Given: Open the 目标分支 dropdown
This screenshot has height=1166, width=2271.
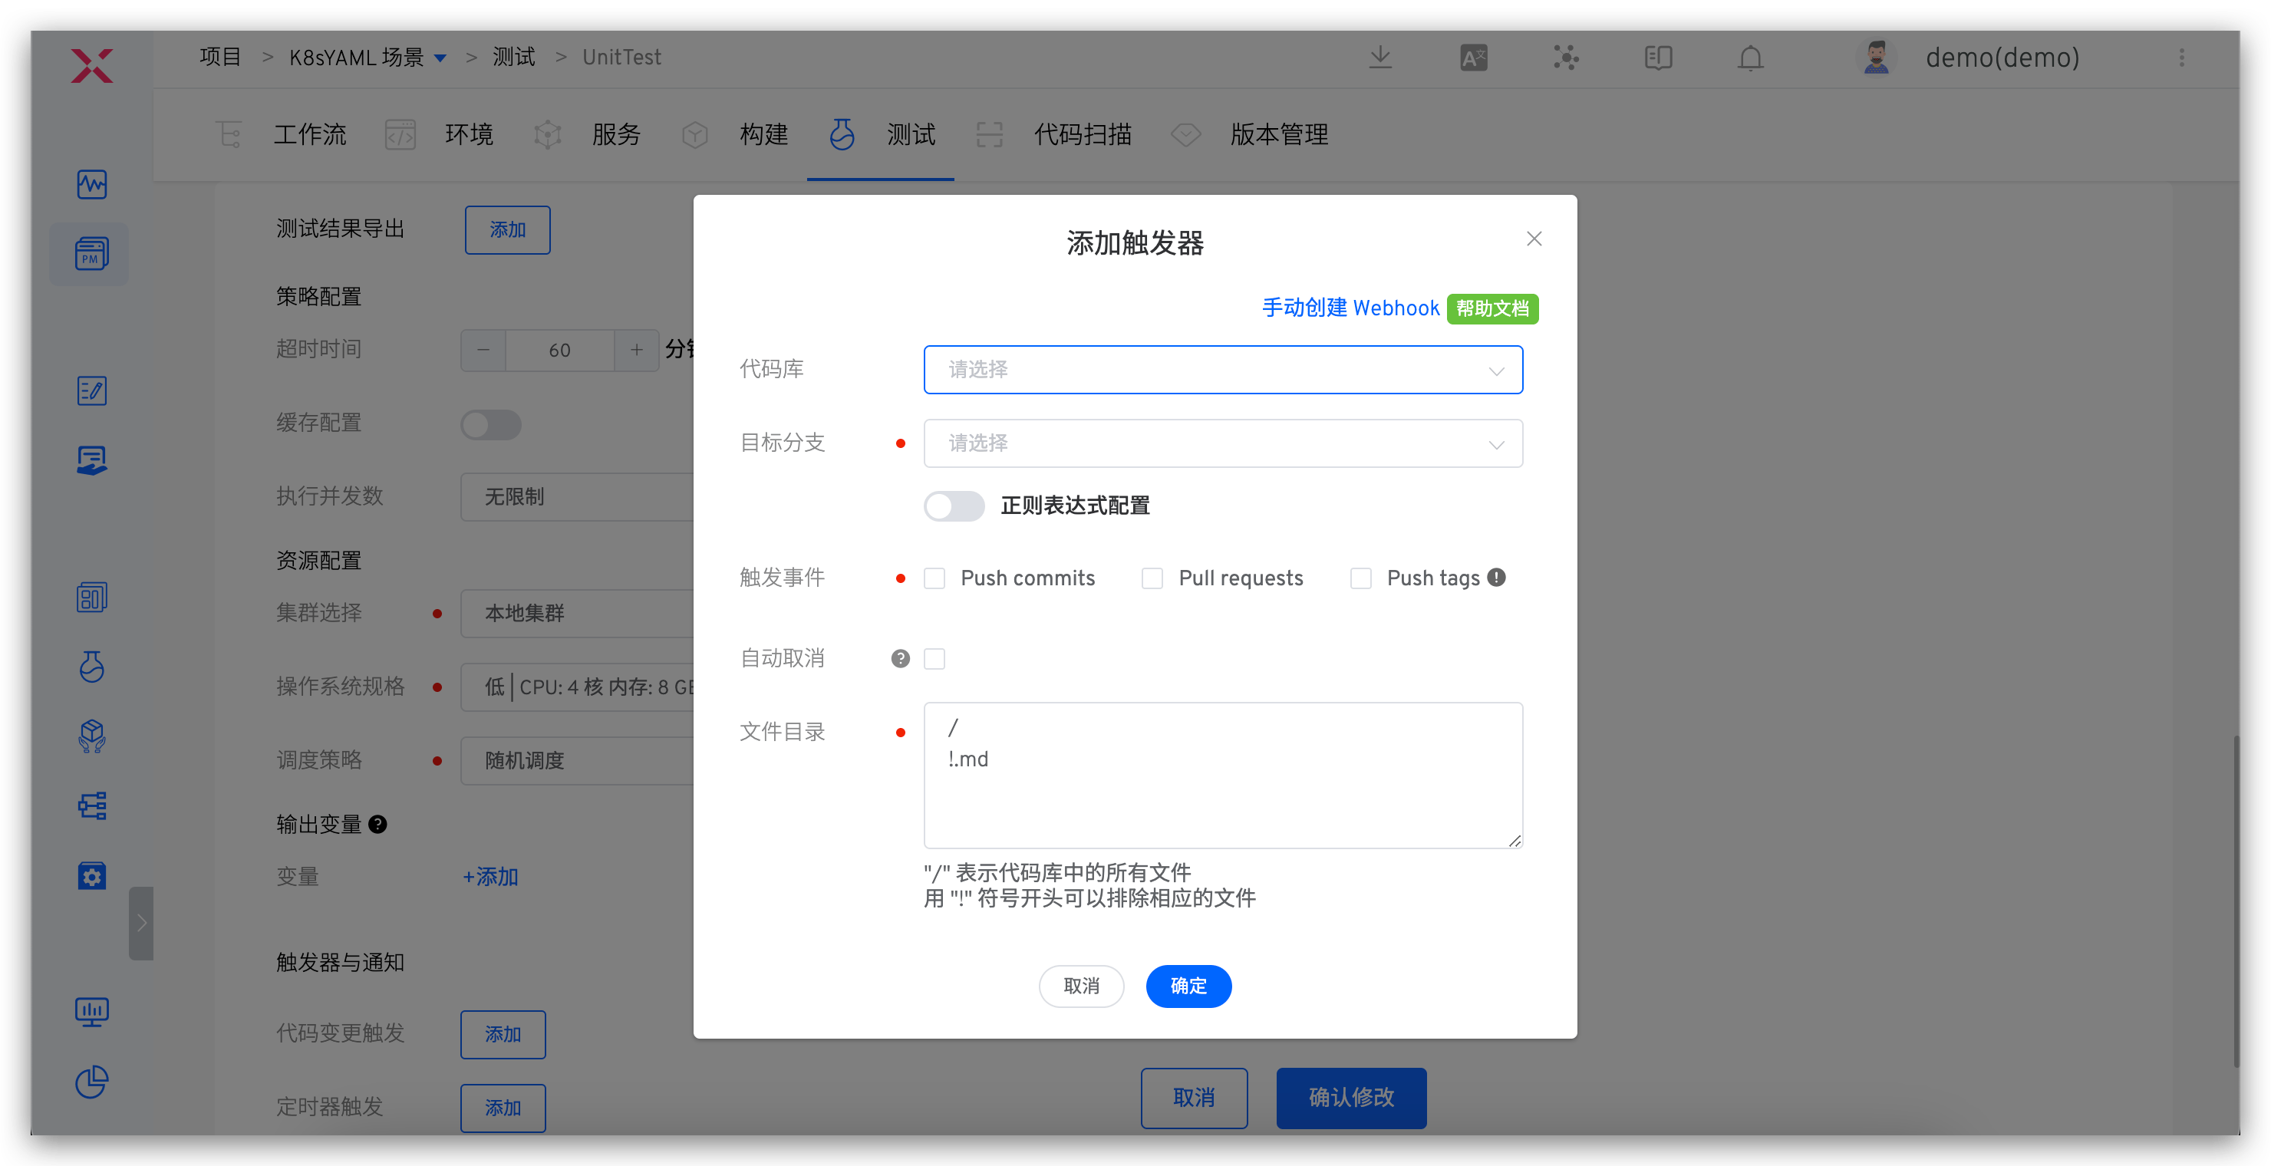Looking at the screenshot, I should pos(1223,443).
